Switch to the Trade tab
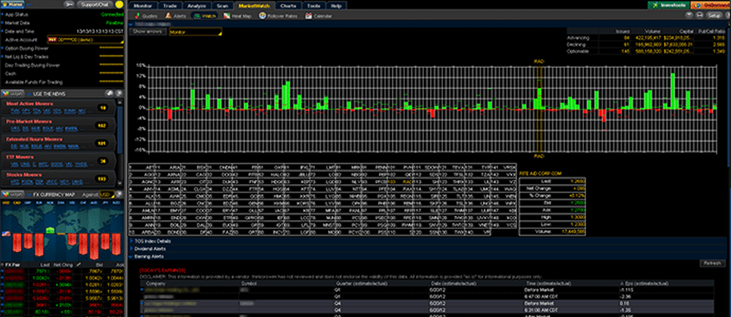The height and width of the screenshot is (317, 731). (170, 4)
